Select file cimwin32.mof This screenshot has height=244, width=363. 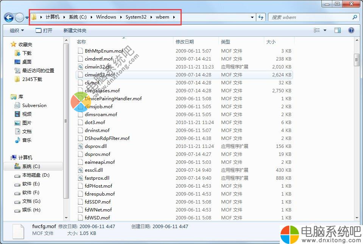click(x=100, y=75)
